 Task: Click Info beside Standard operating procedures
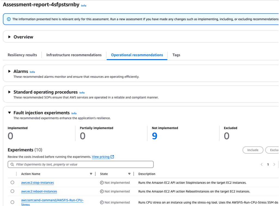(82, 93)
